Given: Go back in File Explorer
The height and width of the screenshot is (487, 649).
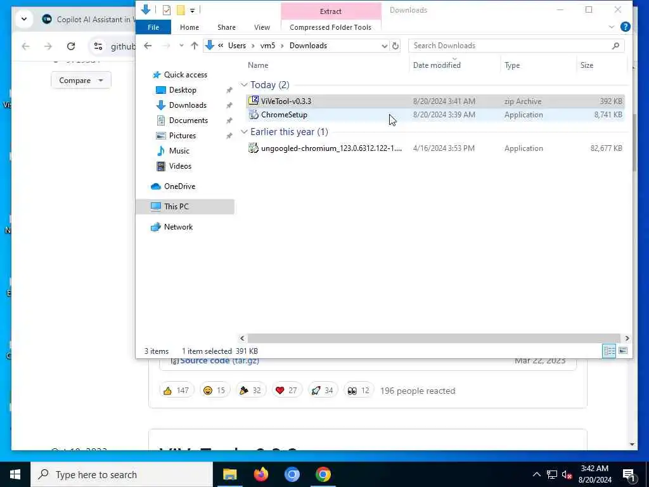Looking at the screenshot, I should tap(148, 46).
